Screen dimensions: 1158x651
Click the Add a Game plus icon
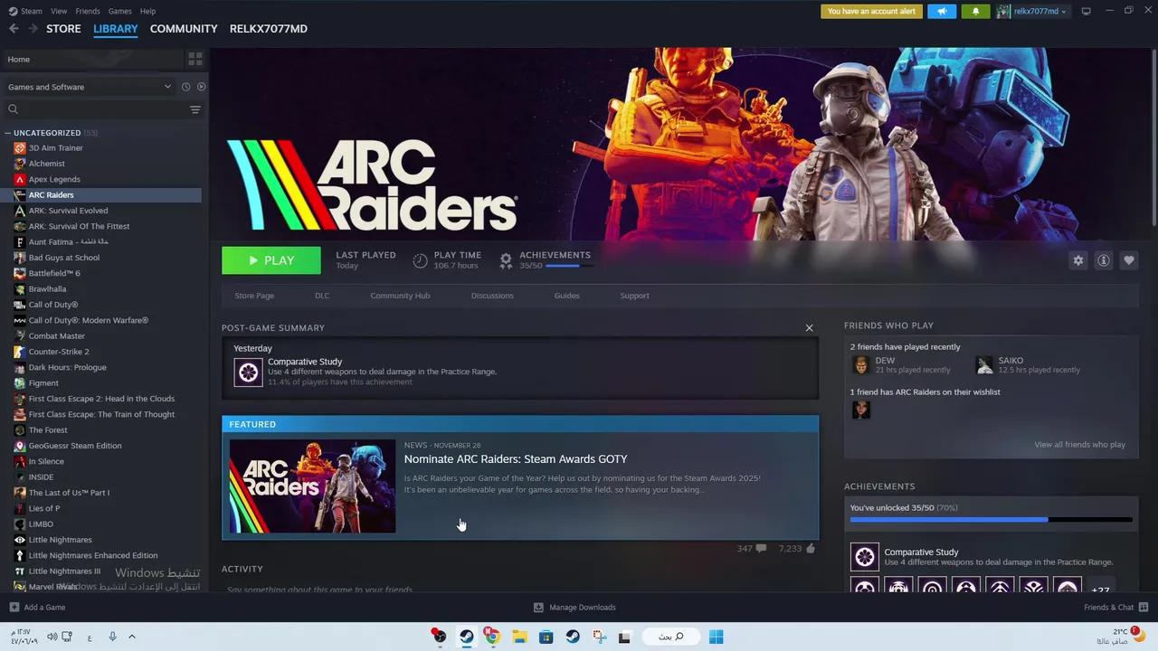pyautogui.click(x=14, y=608)
